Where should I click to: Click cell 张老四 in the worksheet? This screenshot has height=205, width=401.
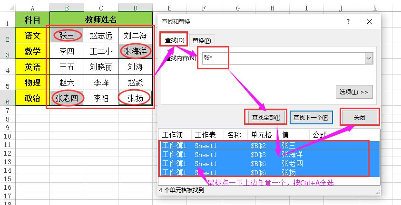pos(67,98)
